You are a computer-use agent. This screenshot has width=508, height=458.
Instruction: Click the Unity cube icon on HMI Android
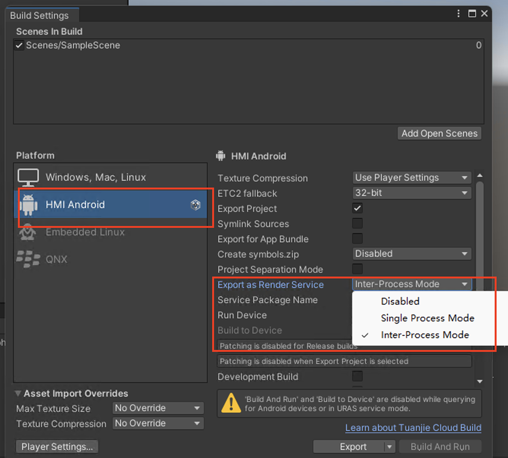(195, 205)
